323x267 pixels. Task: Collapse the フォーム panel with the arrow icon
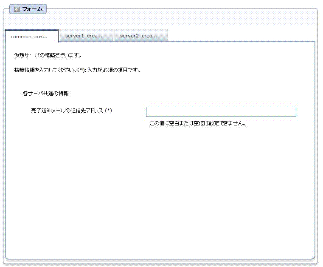17,9
